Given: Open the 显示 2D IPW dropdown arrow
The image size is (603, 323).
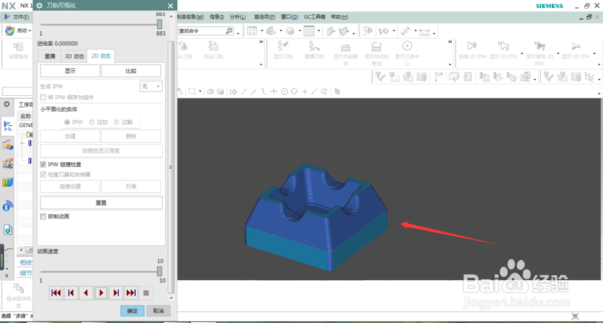Looking at the screenshot, I should 522,54.
